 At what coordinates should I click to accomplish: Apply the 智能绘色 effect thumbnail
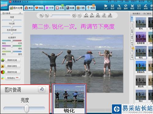pyautogui.click(x=141, y=67)
